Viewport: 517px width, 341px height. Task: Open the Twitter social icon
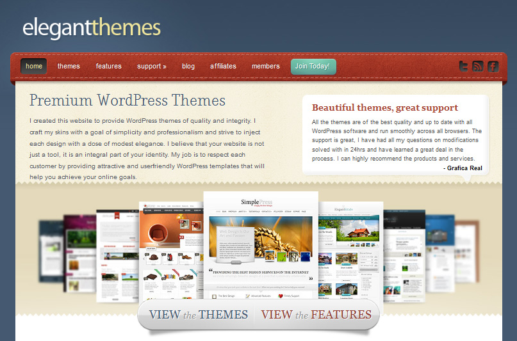coord(464,67)
